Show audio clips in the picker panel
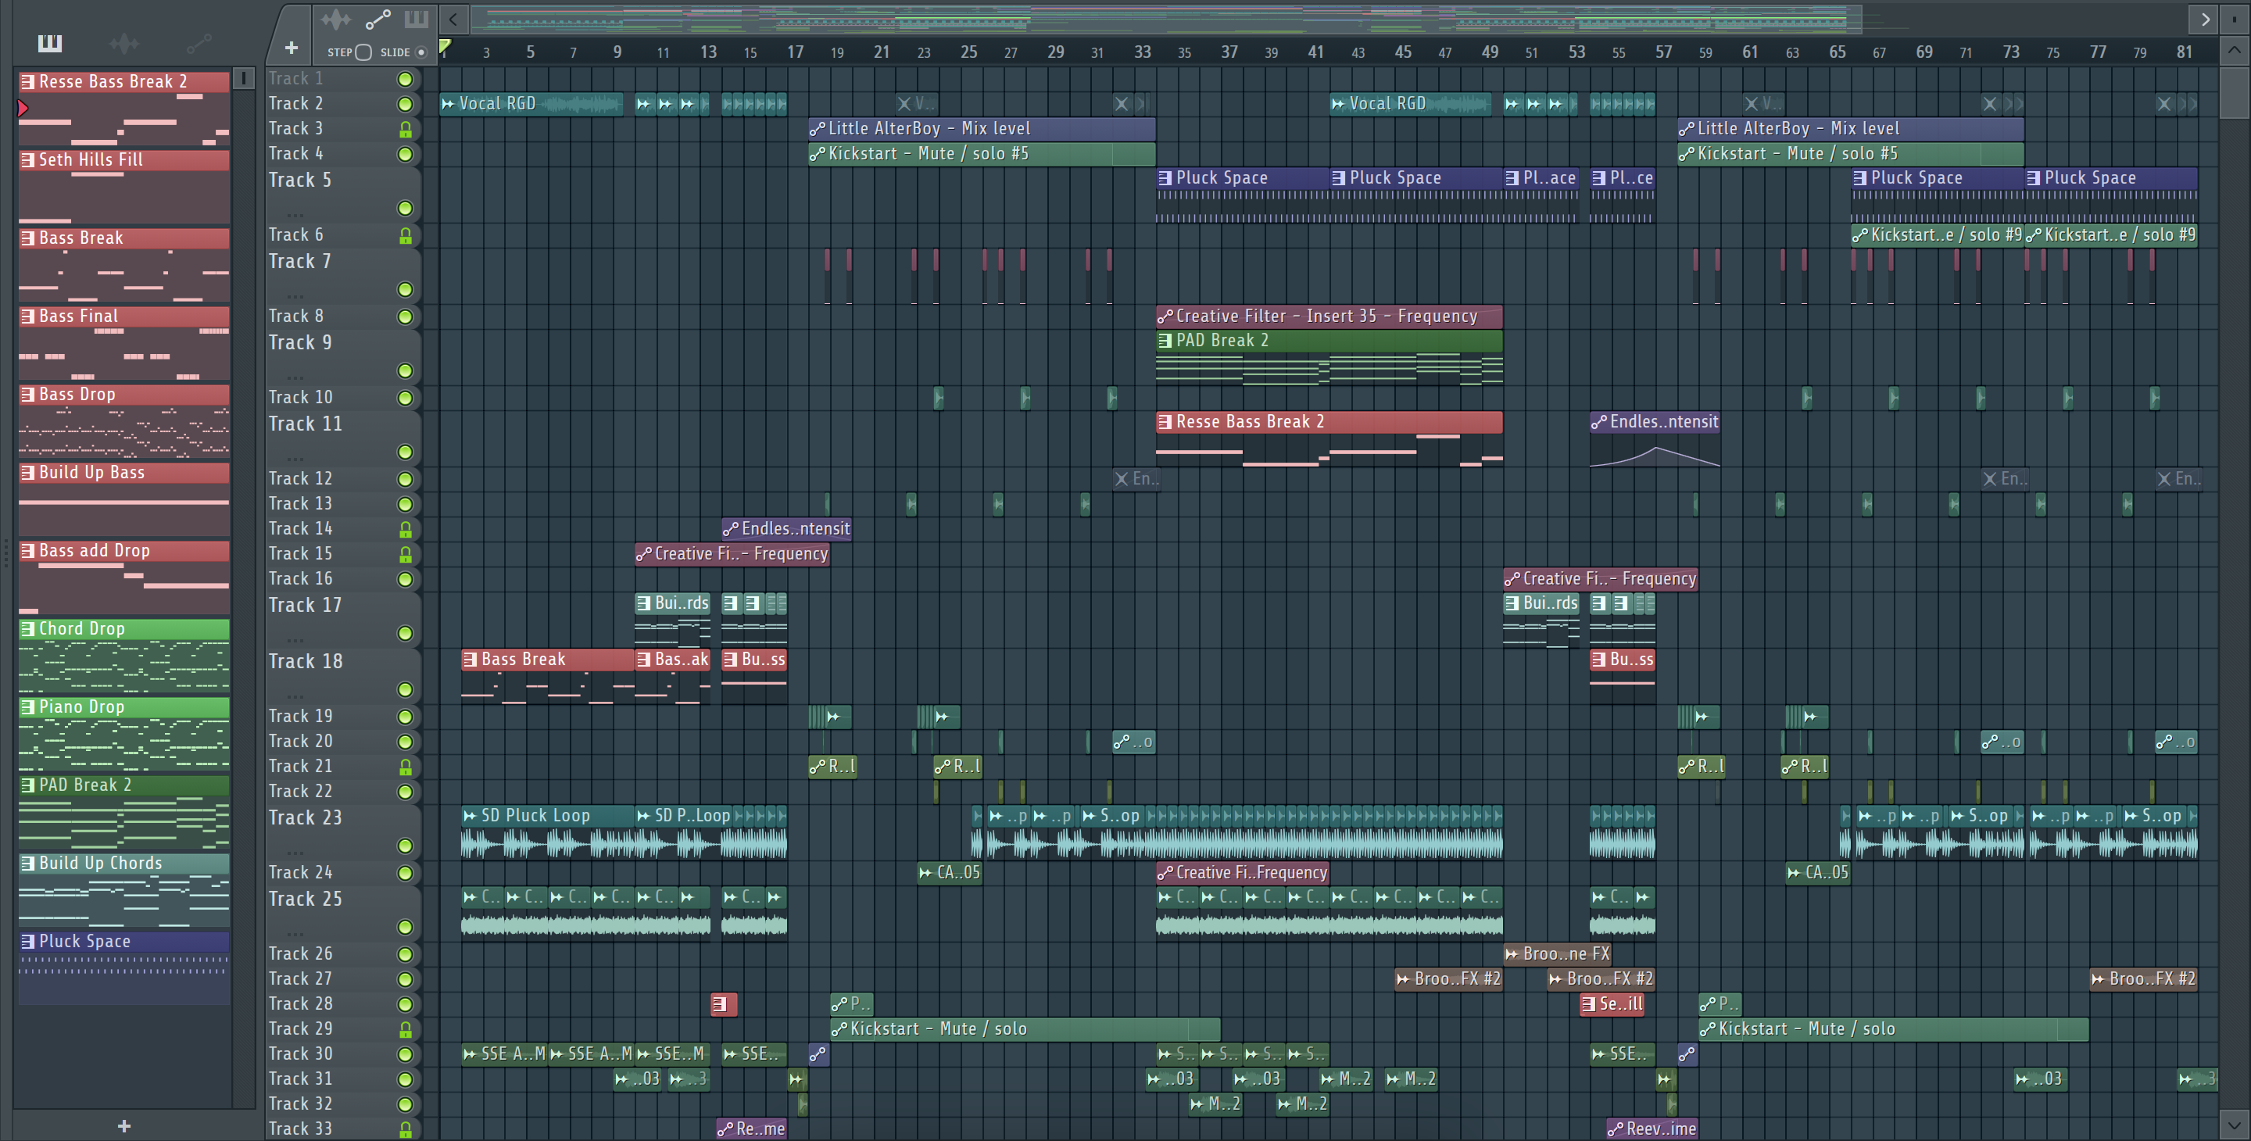The image size is (2251, 1141). click(x=124, y=43)
